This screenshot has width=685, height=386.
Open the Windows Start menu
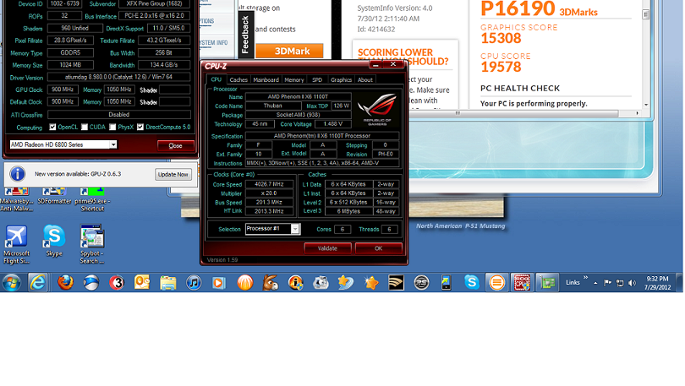(11, 283)
